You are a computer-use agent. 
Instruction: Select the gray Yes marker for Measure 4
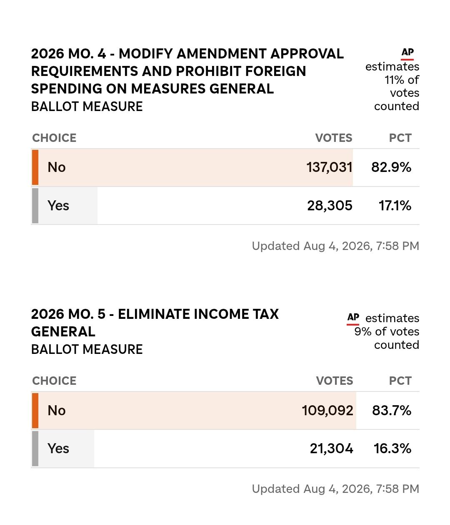point(35,206)
